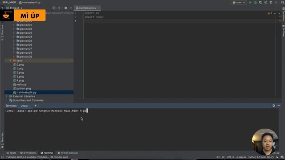This screenshot has height=160, width=285.
Task: Select Scratches and Consoles node
Action: point(28,100)
